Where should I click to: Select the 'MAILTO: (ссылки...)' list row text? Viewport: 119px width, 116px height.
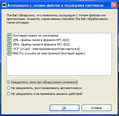(48, 53)
